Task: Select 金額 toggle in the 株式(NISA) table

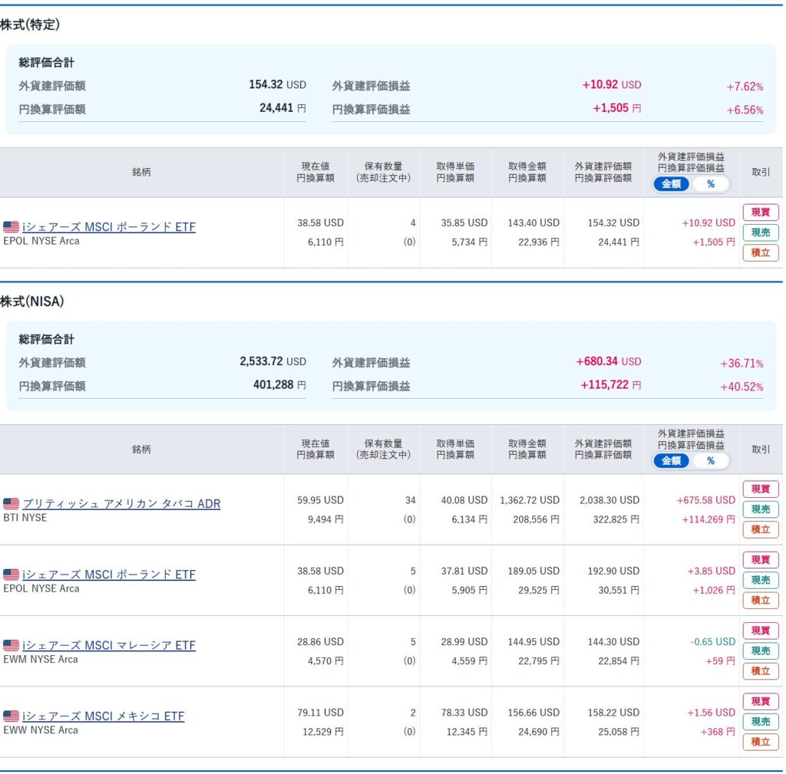Action: (672, 461)
